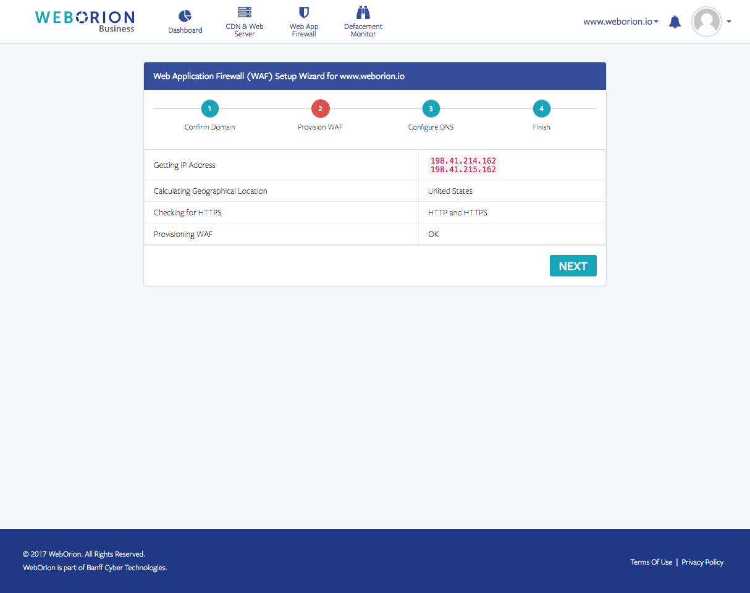This screenshot has height=593, width=750.
Task: Select the CDN & Web Server icon
Action: (245, 13)
